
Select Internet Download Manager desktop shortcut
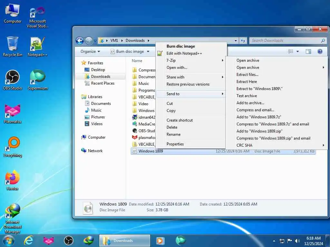[x=13, y=218]
